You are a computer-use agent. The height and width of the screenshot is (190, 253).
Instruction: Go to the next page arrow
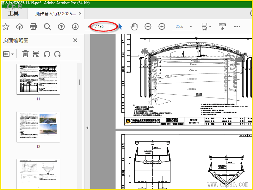tap(75, 27)
